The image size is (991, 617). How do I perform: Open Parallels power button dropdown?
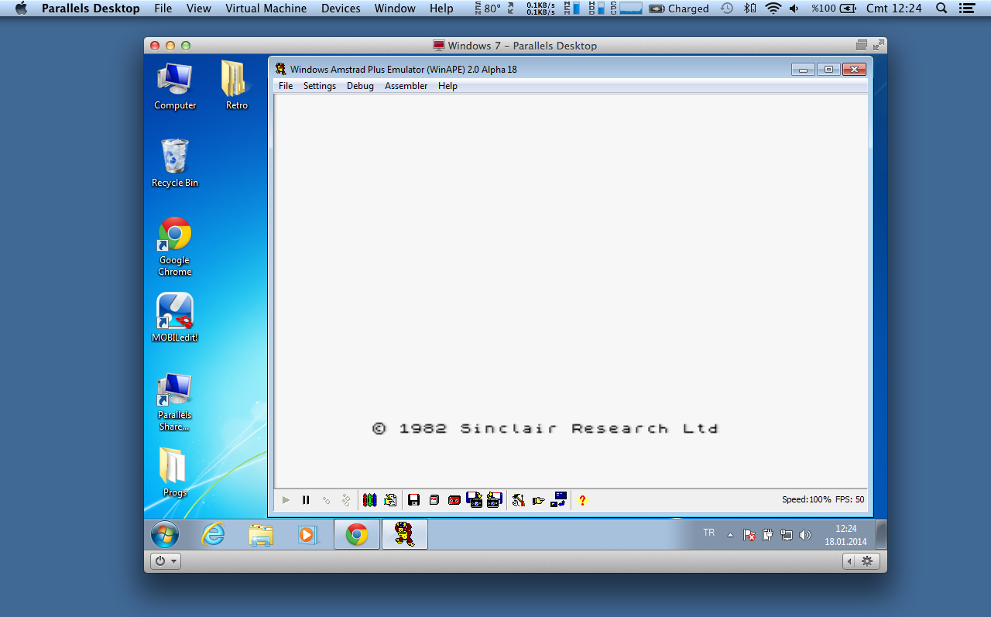(x=164, y=561)
